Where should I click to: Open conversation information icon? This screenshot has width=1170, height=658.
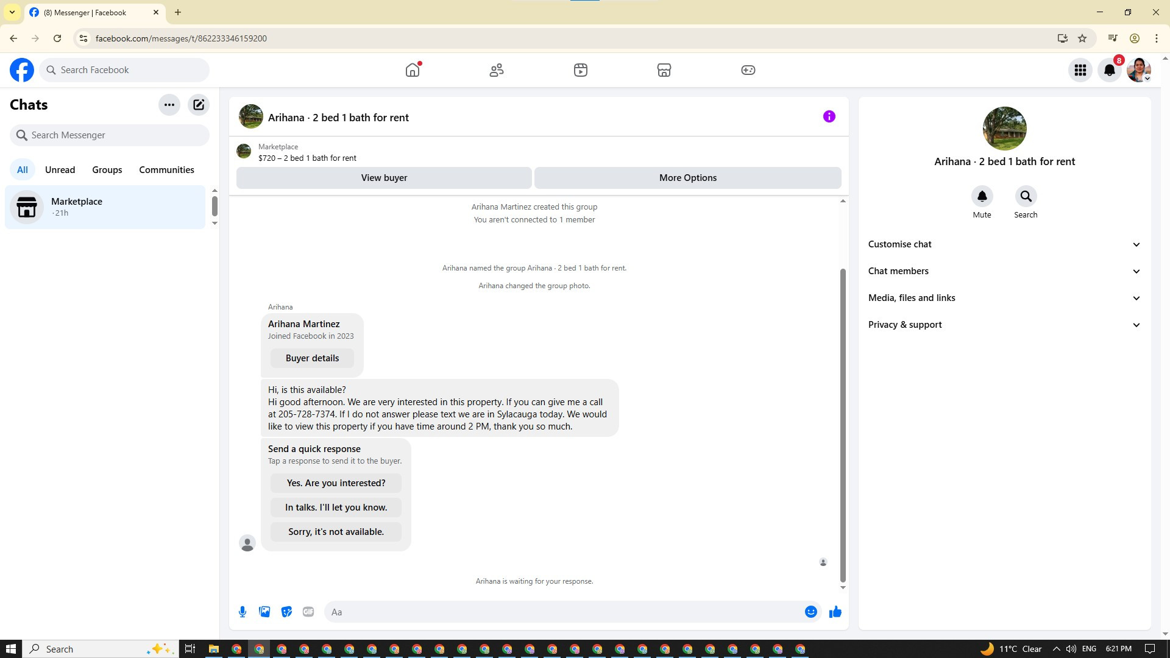click(829, 116)
